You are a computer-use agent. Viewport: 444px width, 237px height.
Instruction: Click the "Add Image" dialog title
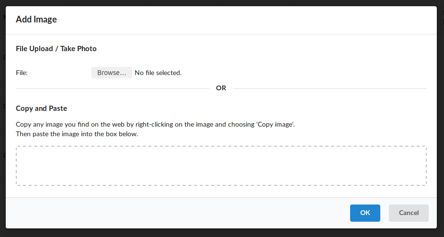[x=36, y=20]
